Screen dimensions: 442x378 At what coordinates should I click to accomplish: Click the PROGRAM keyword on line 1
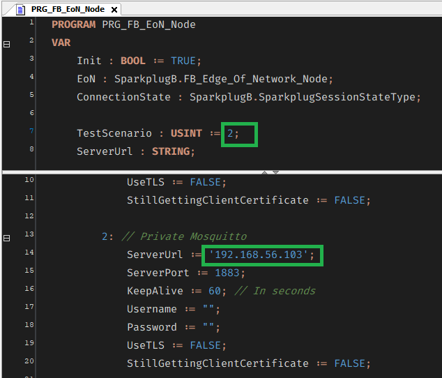point(74,24)
